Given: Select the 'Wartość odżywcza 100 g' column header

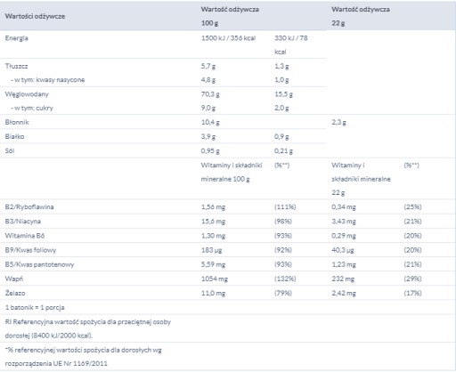Looking at the screenshot, I should 230,16.
